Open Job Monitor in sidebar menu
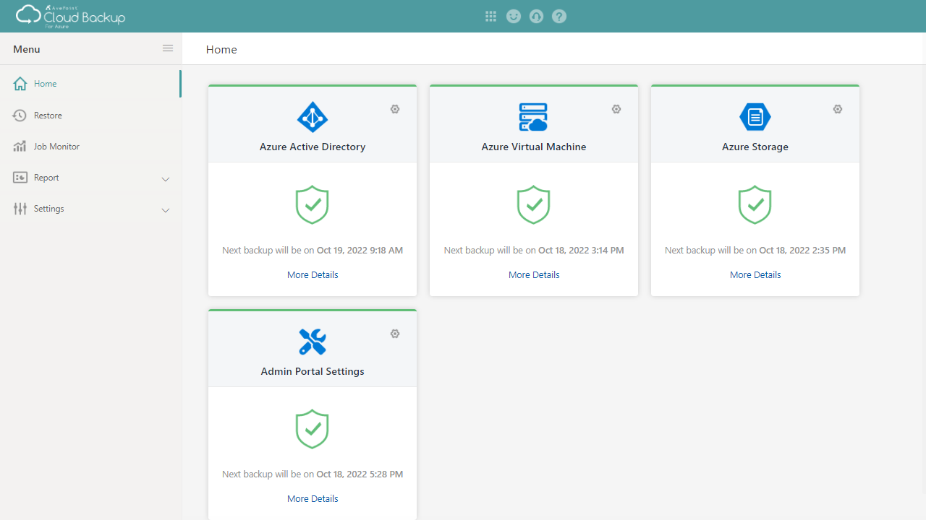Viewport: 926px width, 520px height. point(90,146)
